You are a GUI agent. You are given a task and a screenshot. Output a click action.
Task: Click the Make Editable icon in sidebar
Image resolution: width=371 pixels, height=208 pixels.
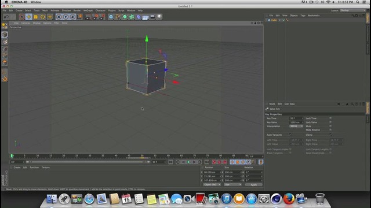point(5,25)
